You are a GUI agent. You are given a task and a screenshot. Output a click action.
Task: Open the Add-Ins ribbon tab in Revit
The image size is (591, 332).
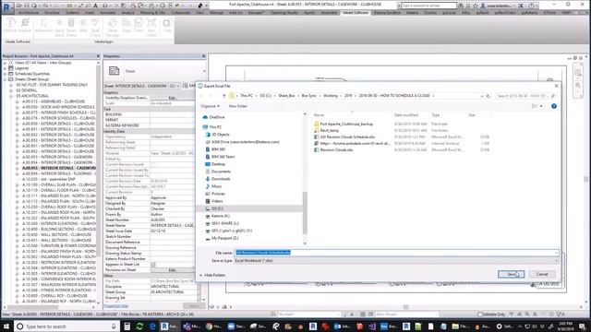(236, 12)
